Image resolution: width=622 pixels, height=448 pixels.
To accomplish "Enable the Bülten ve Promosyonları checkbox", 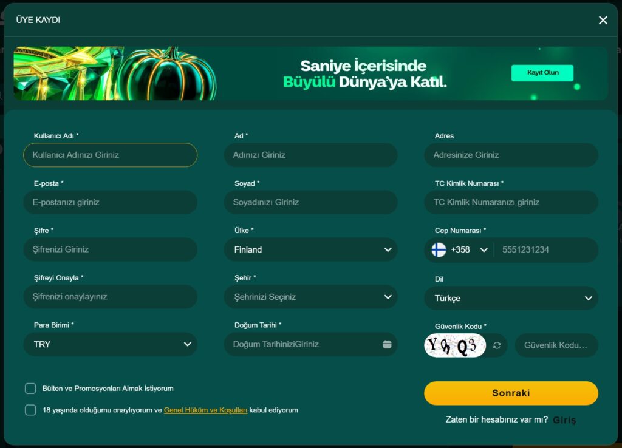I will (x=30, y=388).
